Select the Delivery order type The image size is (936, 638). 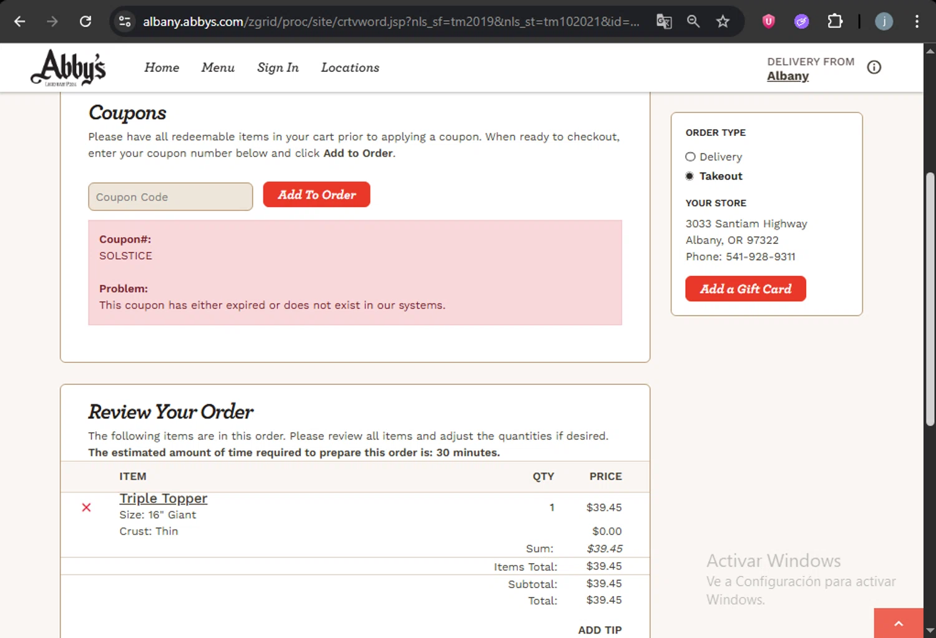690,157
